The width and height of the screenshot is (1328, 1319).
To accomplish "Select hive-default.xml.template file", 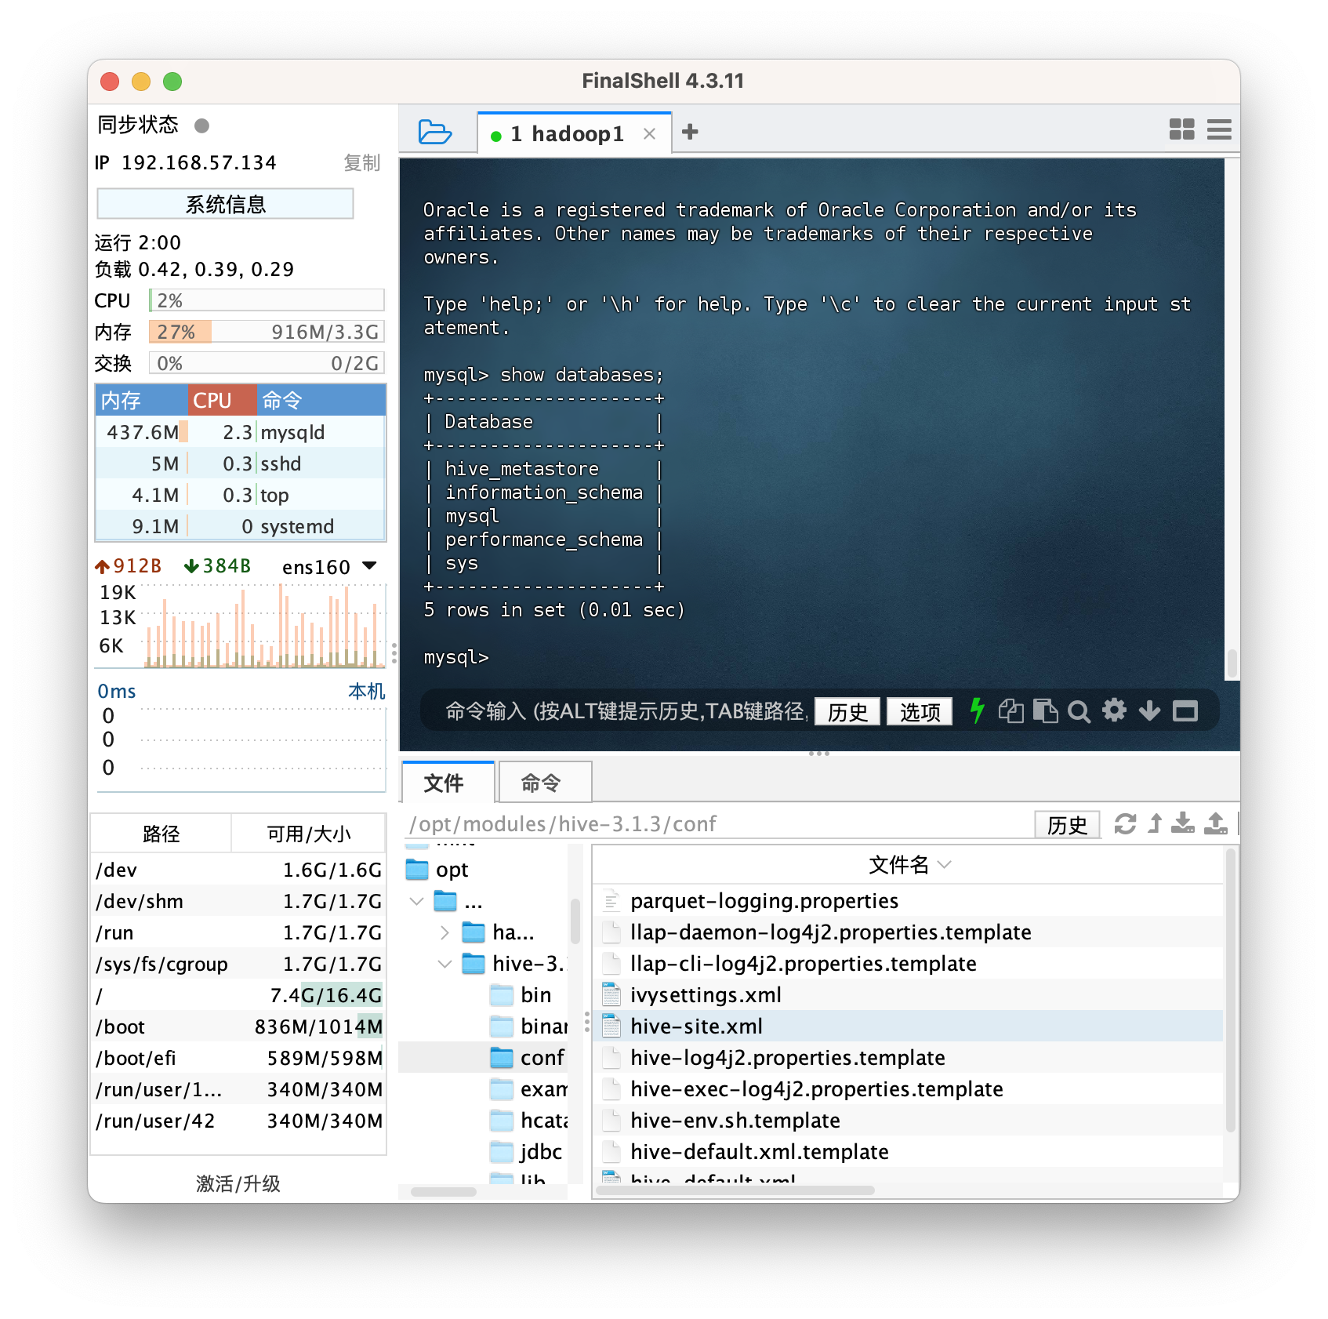I will [x=908, y=1152].
